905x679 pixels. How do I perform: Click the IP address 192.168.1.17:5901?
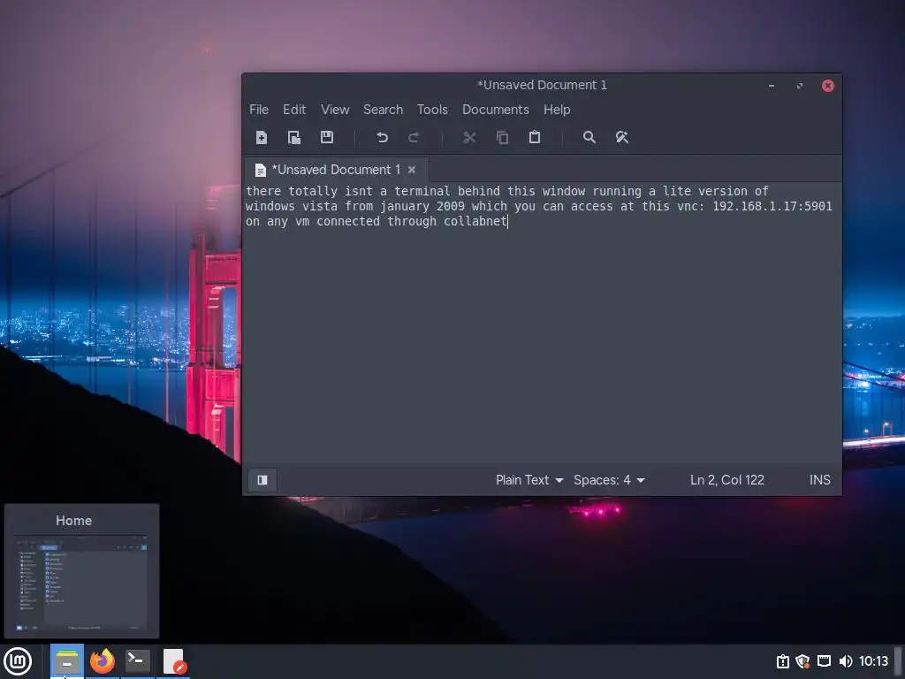(772, 206)
